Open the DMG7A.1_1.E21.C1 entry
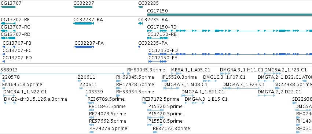This screenshot has width=312, height=134. click(203, 92)
